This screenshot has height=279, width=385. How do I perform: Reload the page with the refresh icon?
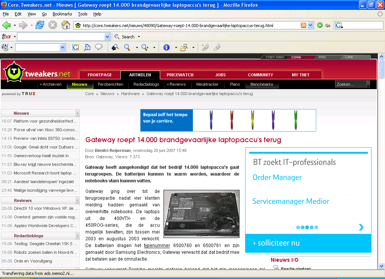click(40, 25)
